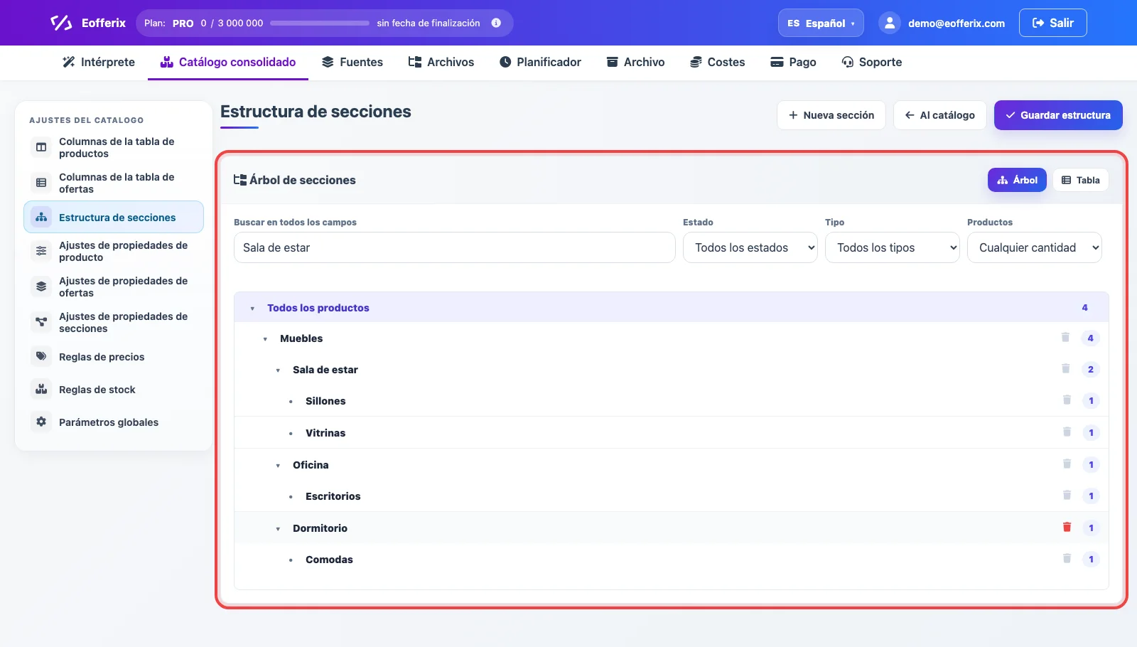Click the sliders icon for product properties
1137x647 pixels.
[x=41, y=251]
